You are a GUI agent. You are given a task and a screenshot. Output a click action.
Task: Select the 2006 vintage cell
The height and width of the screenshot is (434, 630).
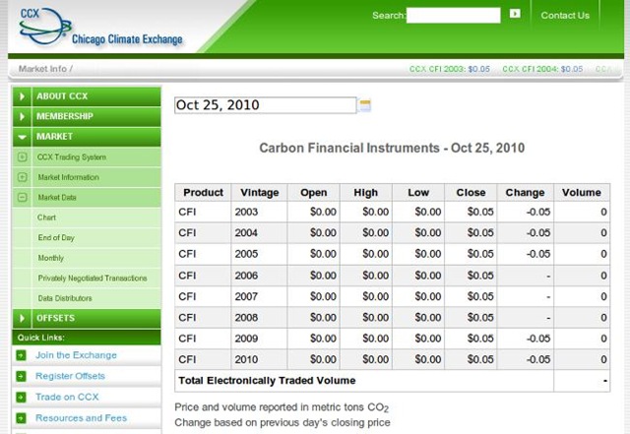[x=260, y=276]
